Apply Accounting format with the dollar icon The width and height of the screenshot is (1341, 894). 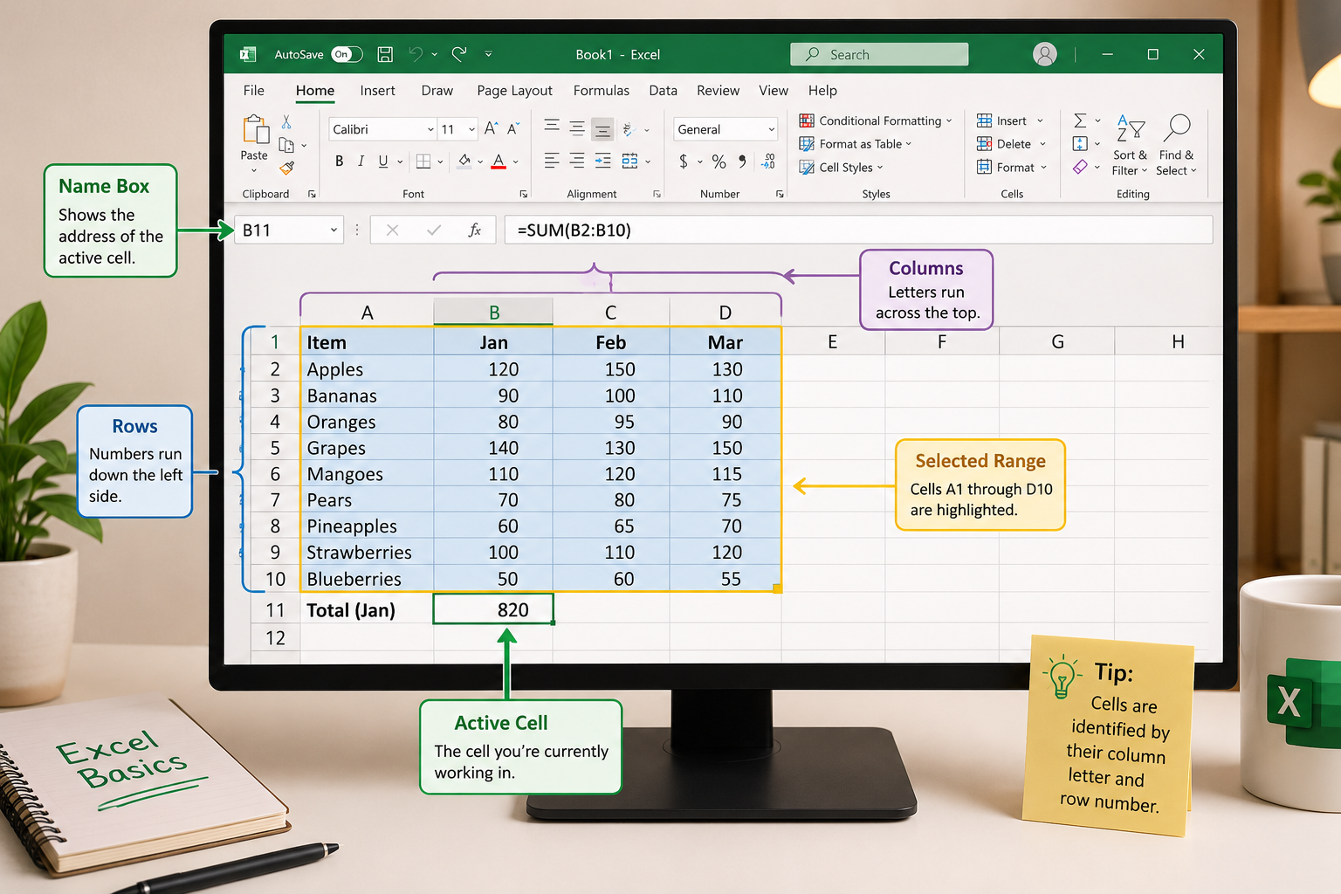point(684,162)
